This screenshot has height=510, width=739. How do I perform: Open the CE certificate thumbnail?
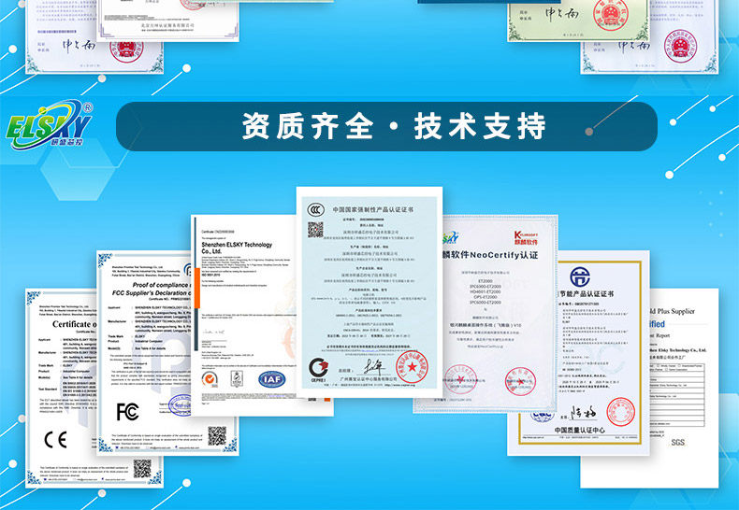coord(61,389)
